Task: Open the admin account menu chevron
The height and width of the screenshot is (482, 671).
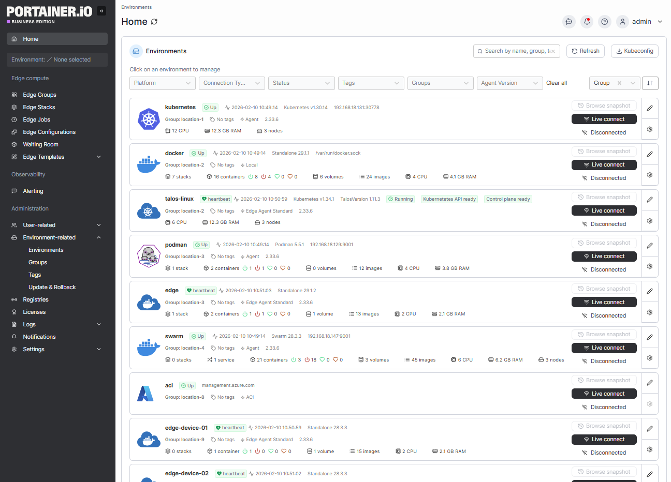Action: coord(660,22)
